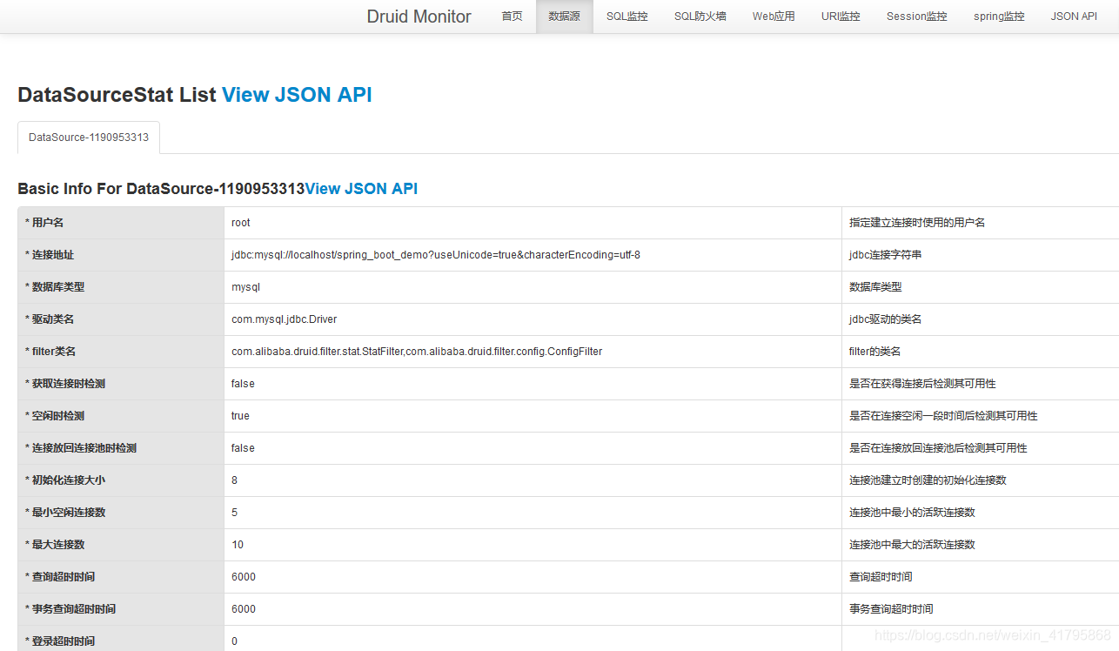1119x651 pixels.
Task: Click description 连接池中最大的活跃连接数
Action: point(912,545)
